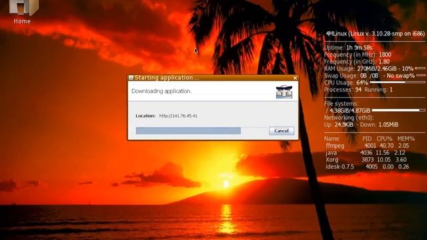Viewport: 427px width, 240px height.
Task: Click the RAM Usage line
Action: tap(374, 69)
